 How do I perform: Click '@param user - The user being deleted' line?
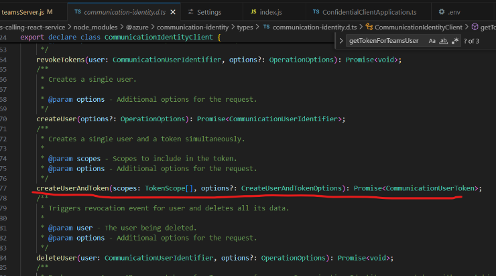(x=123, y=228)
